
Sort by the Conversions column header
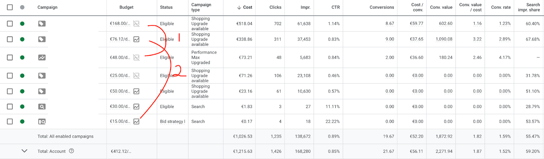[x=381, y=7]
